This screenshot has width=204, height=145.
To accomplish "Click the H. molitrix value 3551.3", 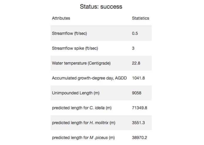I will pos(138,123).
